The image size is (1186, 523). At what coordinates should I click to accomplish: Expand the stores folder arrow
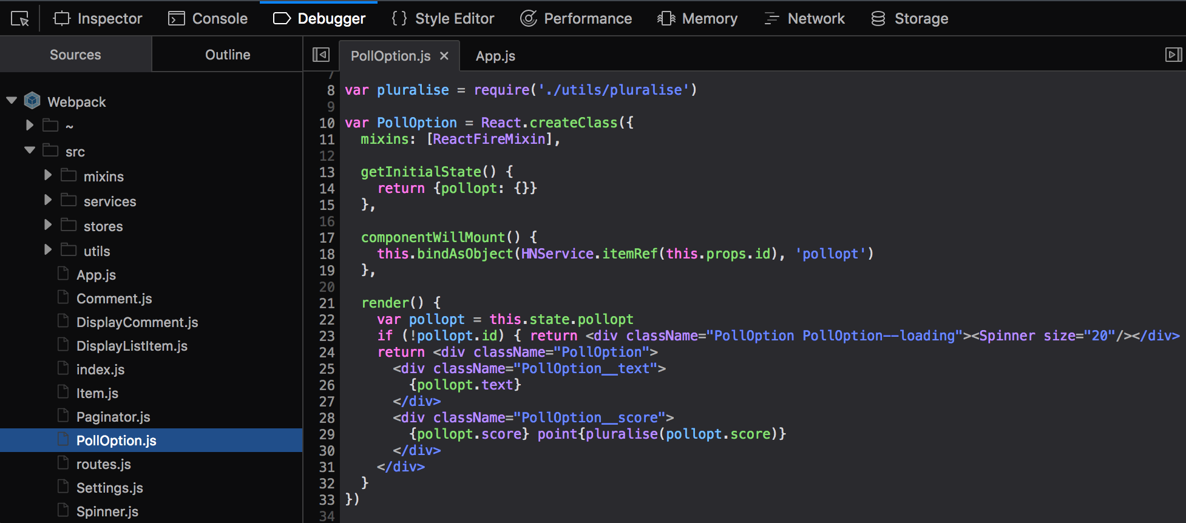(48, 225)
